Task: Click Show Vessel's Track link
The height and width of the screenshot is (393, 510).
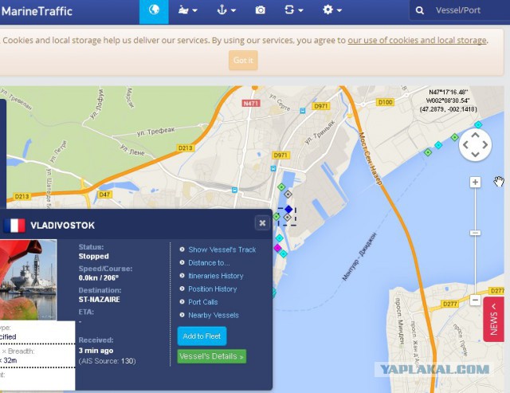Action: tap(222, 250)
